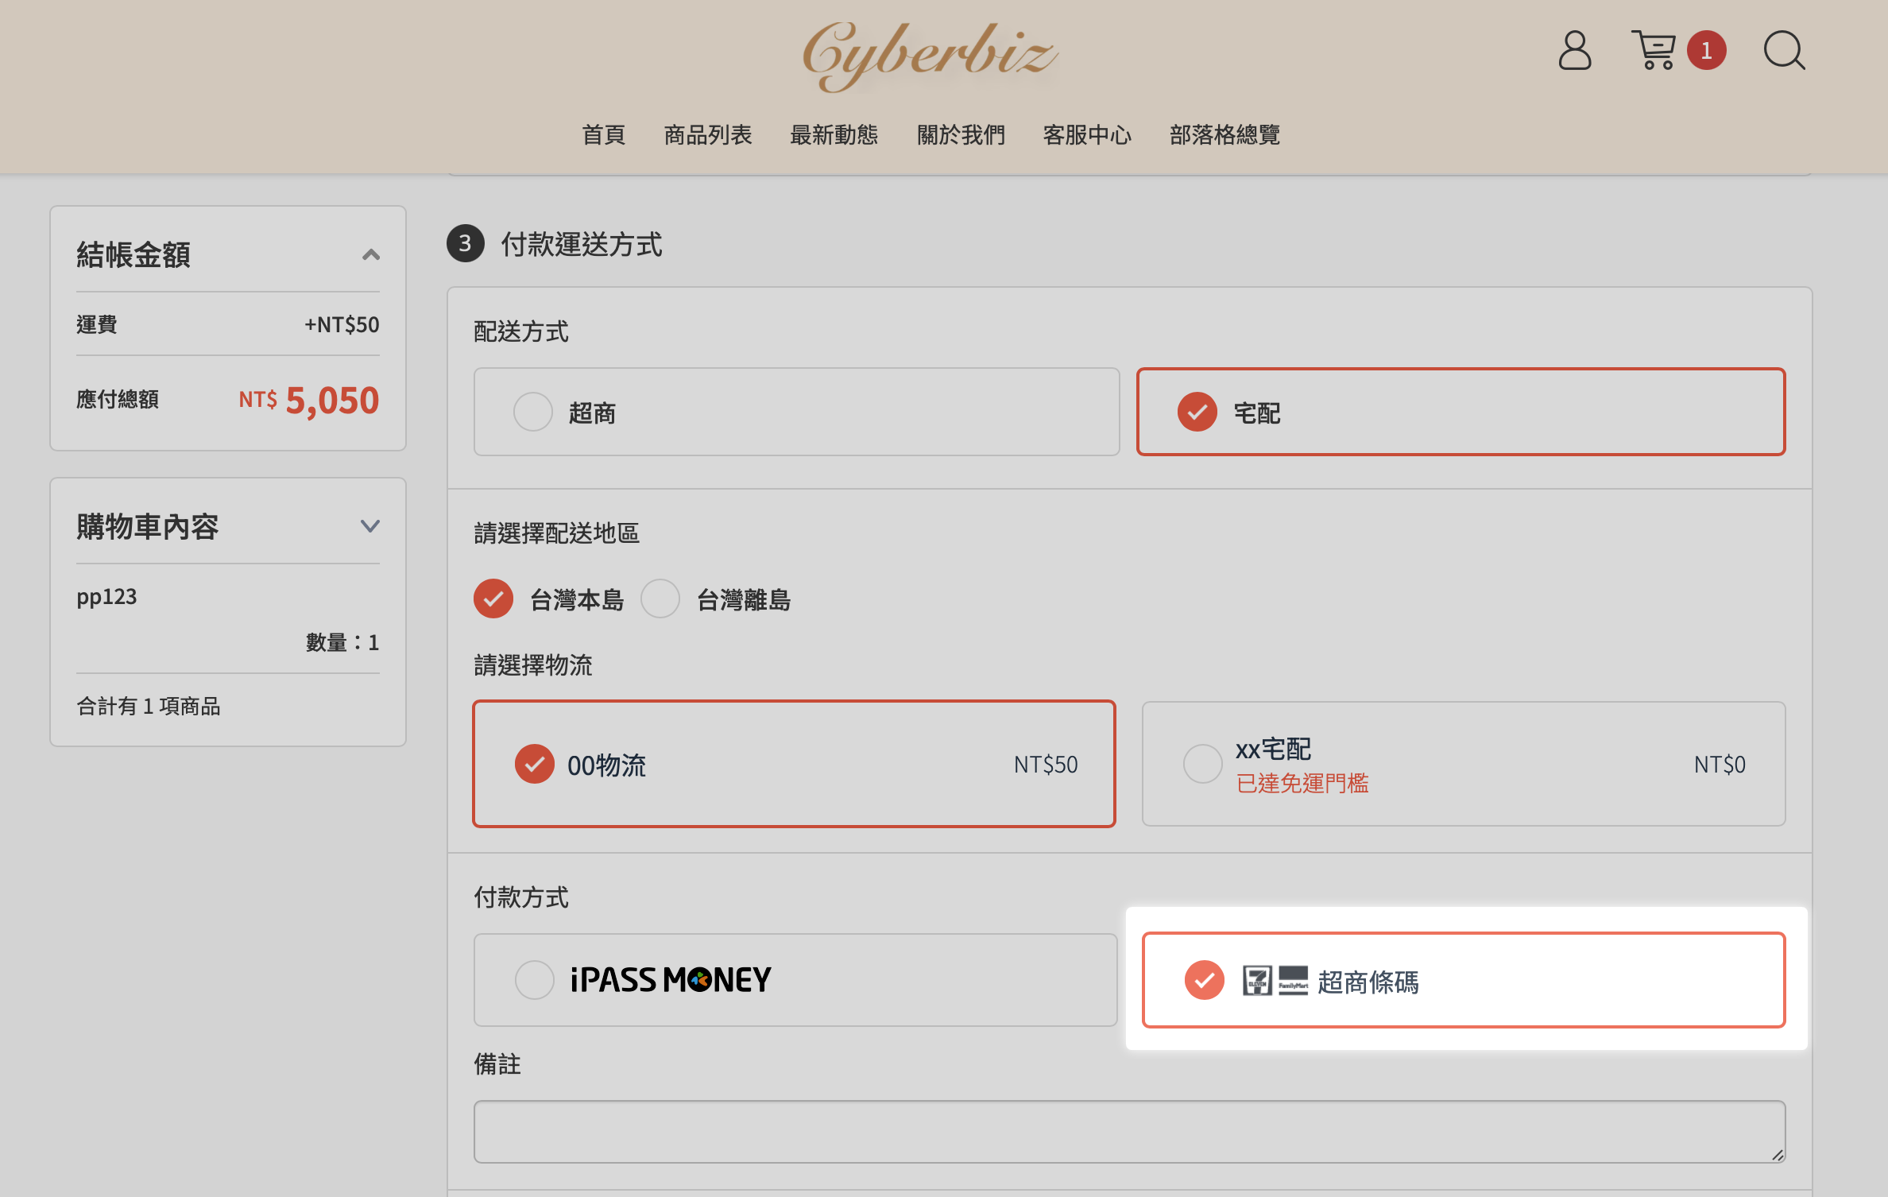Click inside the 備註 text field

coord(1128,1131)
